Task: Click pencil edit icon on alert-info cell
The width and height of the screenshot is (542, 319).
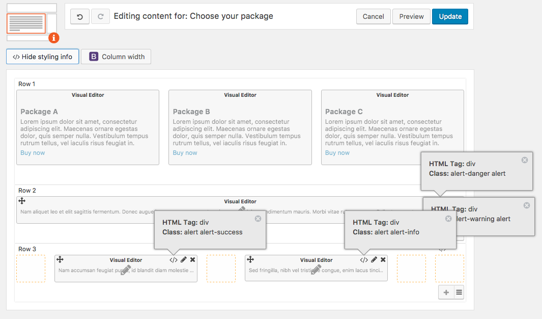Action: point(374,260)
